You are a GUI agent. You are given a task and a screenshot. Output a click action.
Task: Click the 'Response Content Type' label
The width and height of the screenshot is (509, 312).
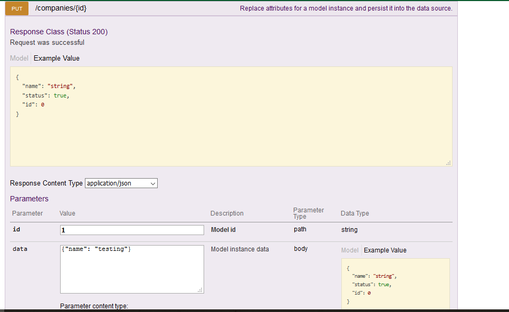point(46,183)
